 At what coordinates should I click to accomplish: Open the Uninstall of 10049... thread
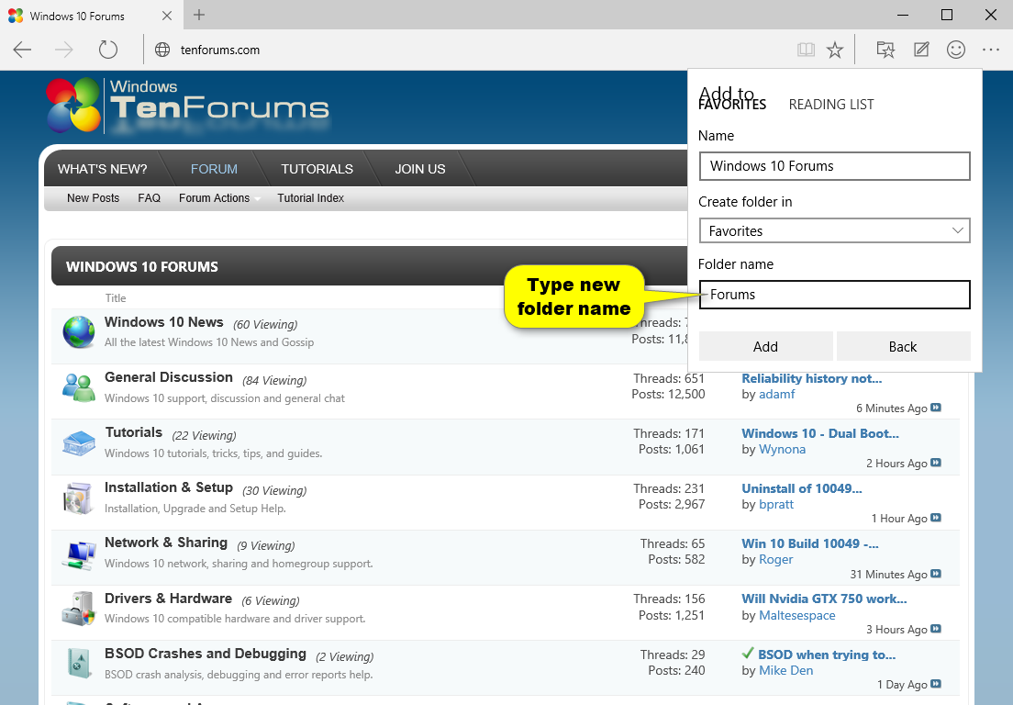(802, 487)
